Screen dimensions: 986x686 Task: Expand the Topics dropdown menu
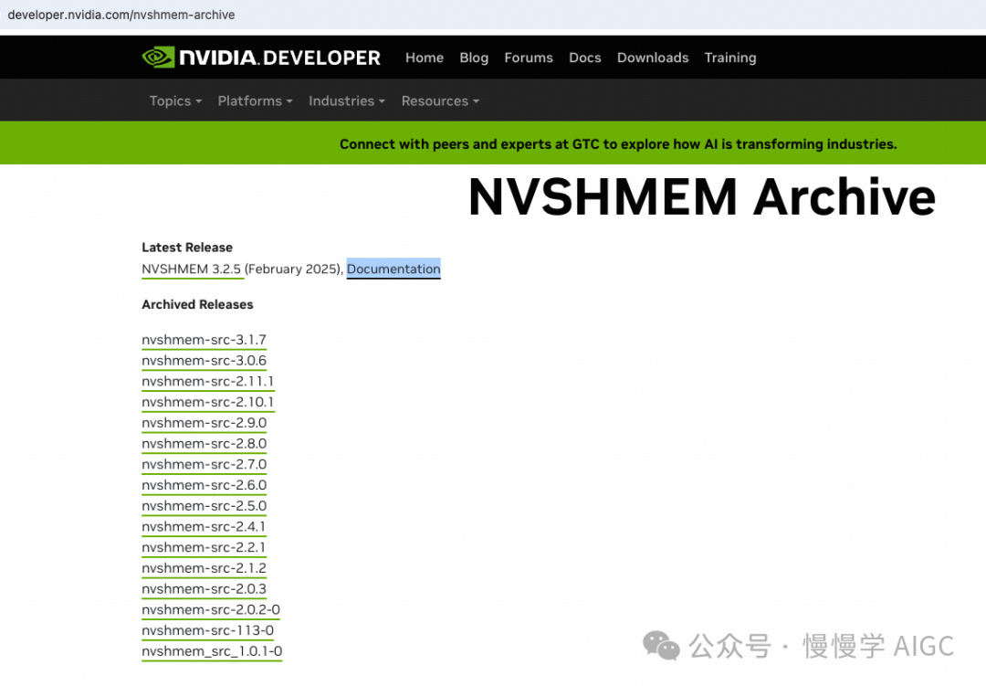coord(175,100)
